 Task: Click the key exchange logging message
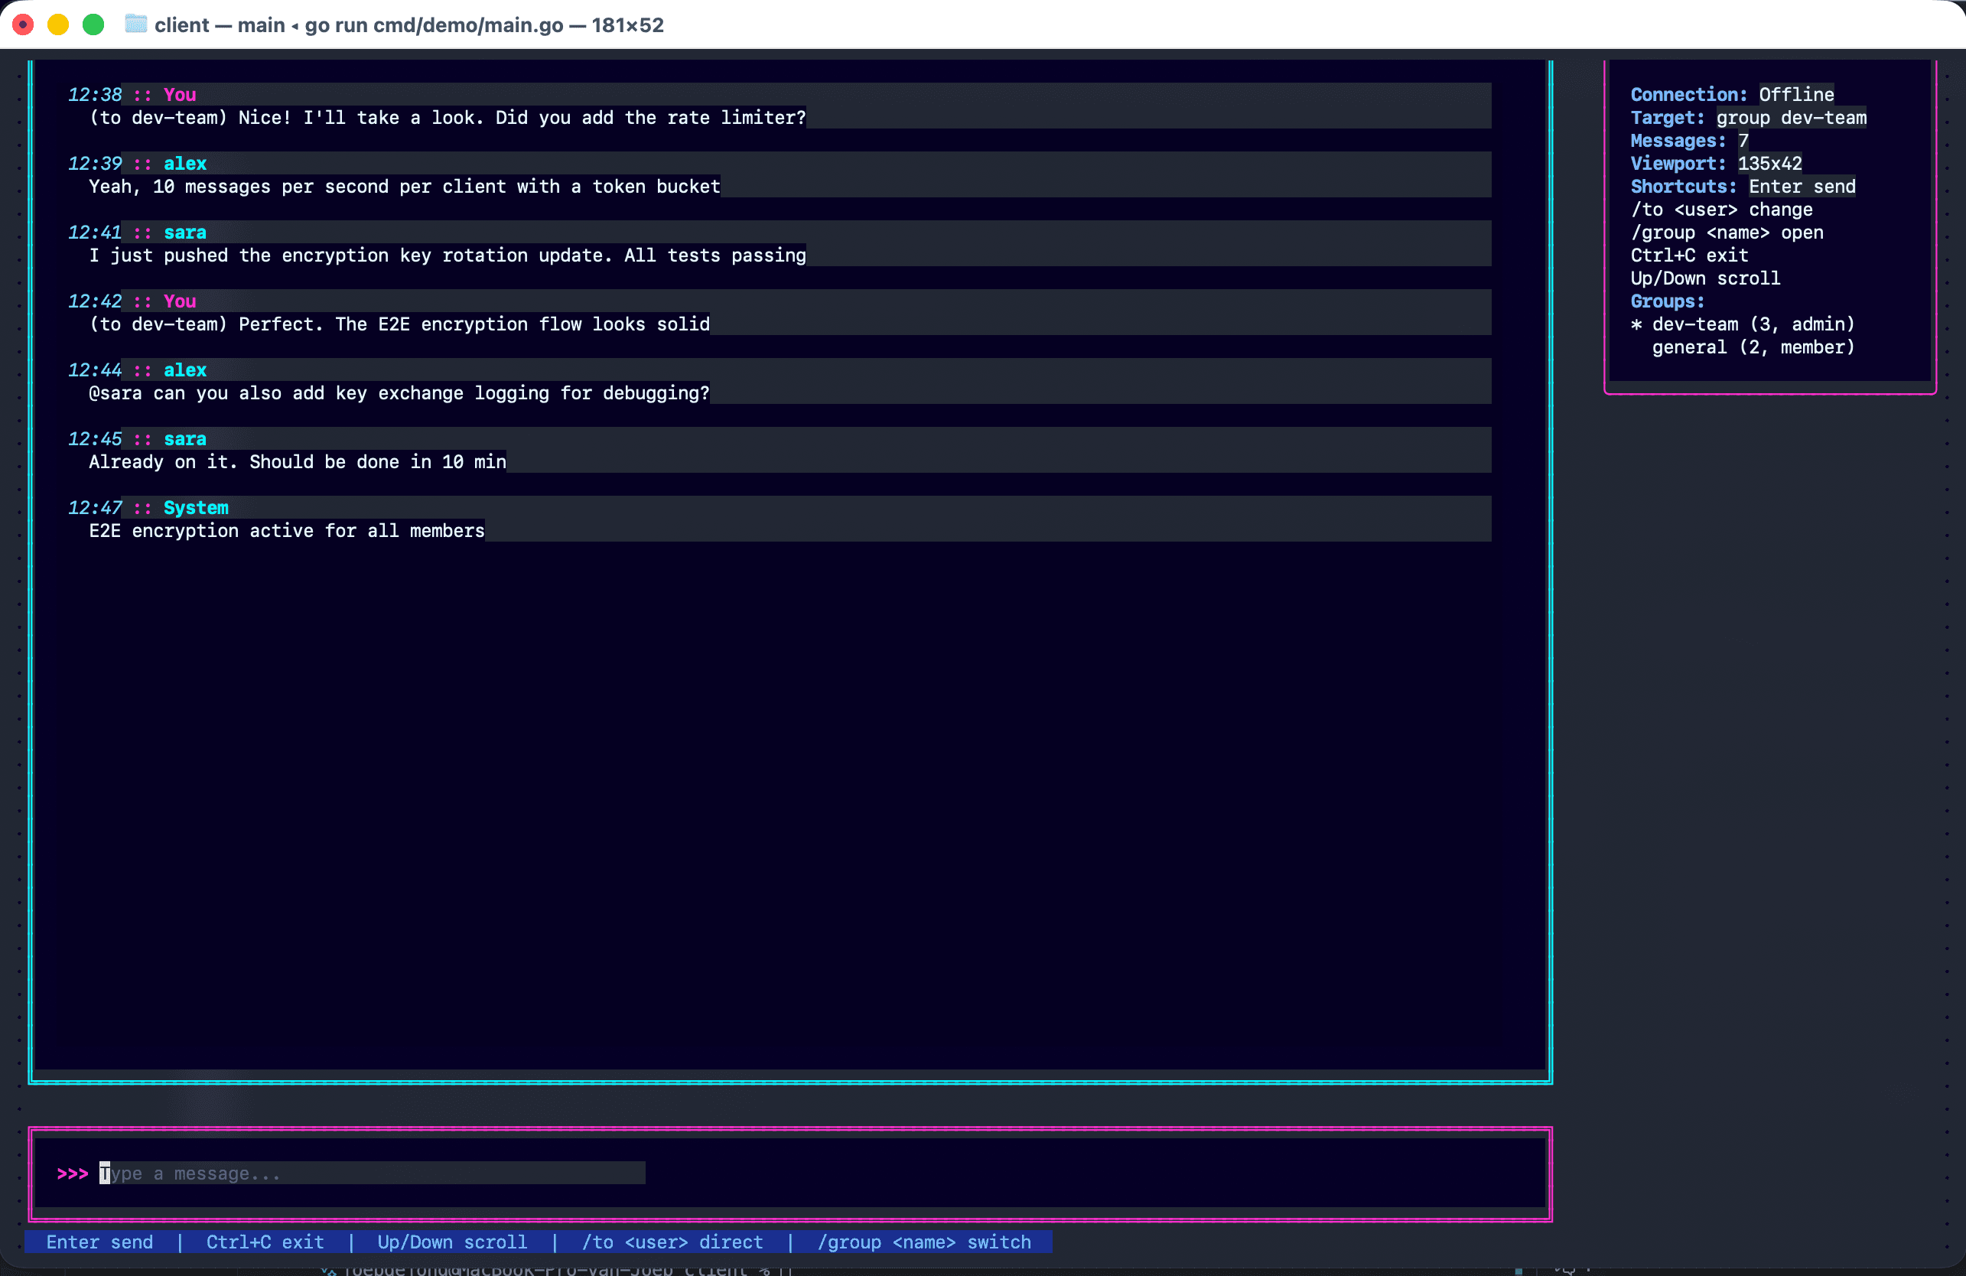coord(399,393)
